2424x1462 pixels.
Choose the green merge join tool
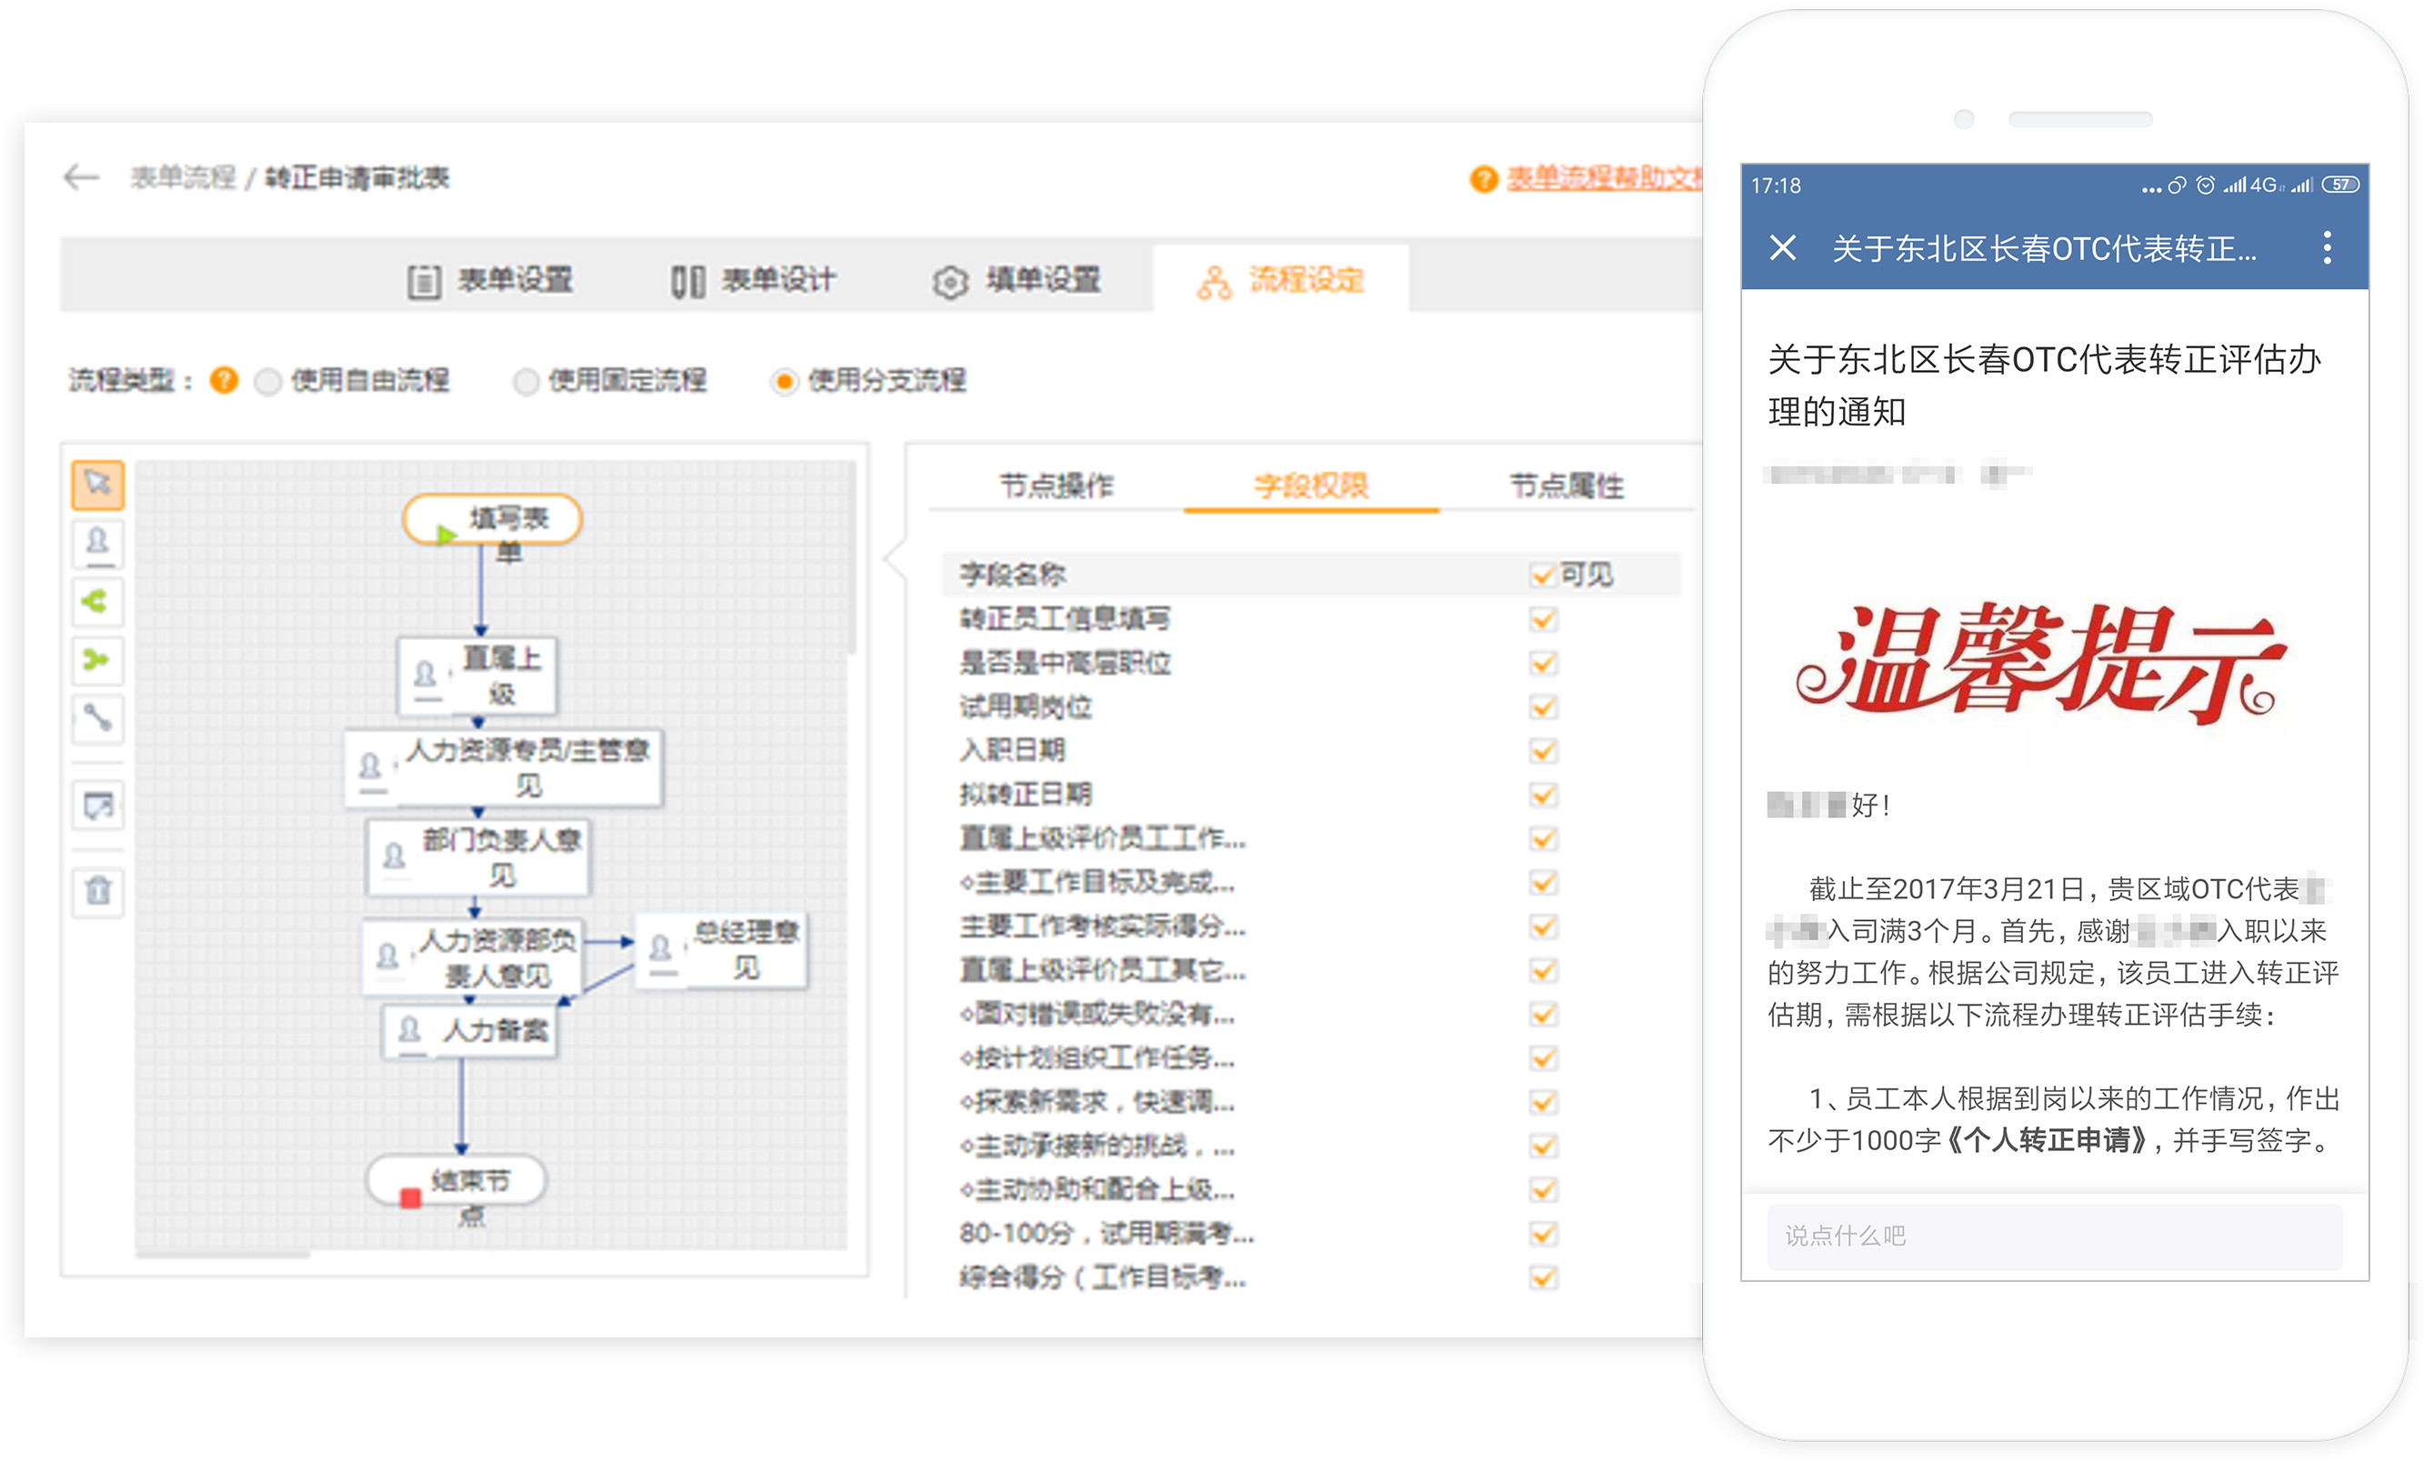(x=97, y=659)
